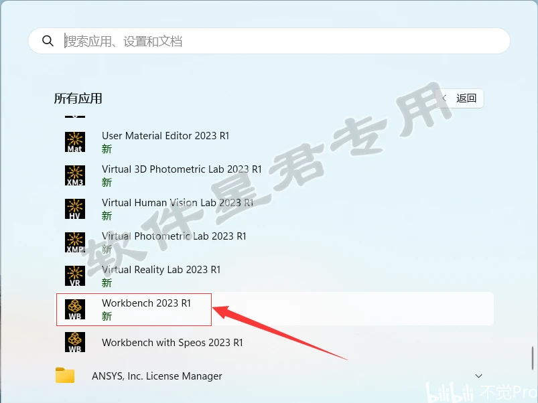Click the Virtual Photometric Lab XMP icon
This screenshot has height=403, width=538.
tap(75, 242)
